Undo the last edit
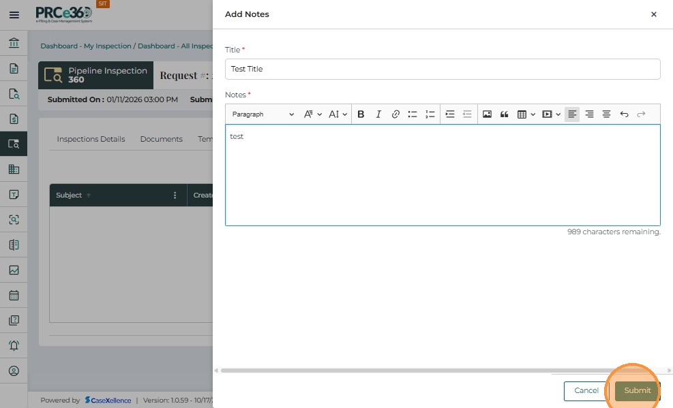This screenshot has height=408, width=673. tap(624, 114)
